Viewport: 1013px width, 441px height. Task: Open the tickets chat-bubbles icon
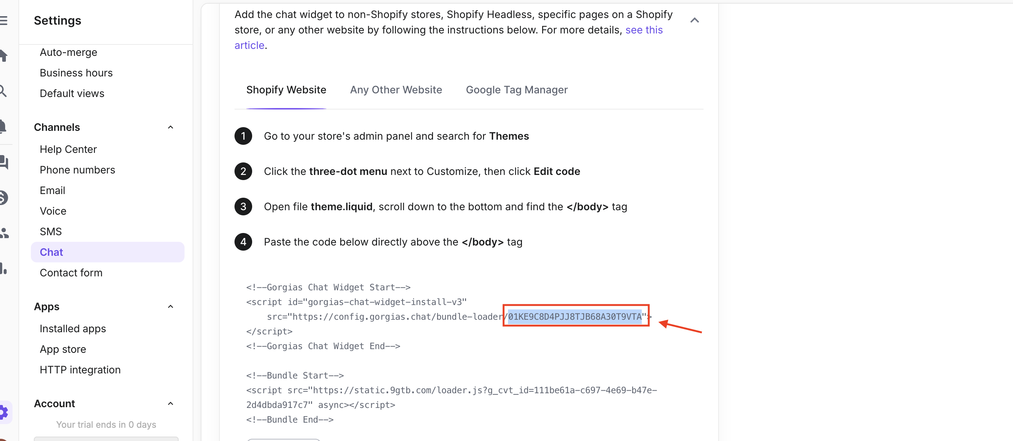click(x=4, y=162)
